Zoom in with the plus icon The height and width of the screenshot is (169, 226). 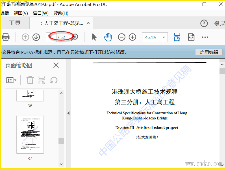(x=132, y=37)
